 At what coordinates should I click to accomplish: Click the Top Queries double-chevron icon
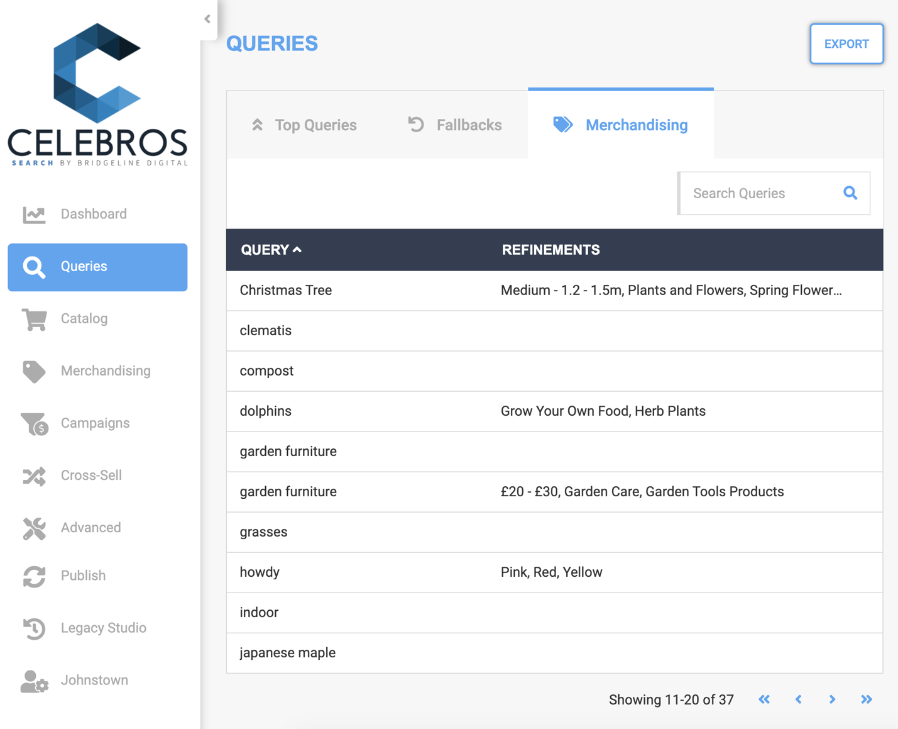click(257, 125)
